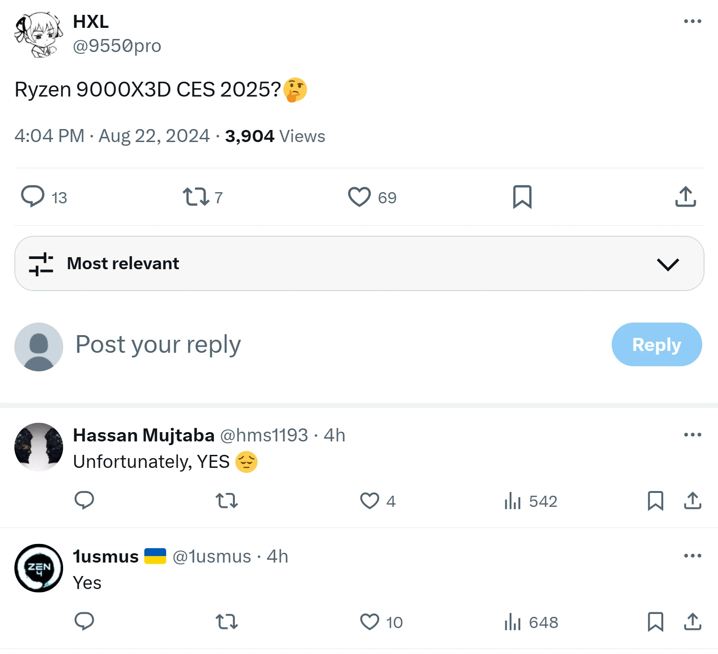Repost the HXL Ryzen tweet
Viewport: 718px width, 654px height.
(x=195, y=197)
